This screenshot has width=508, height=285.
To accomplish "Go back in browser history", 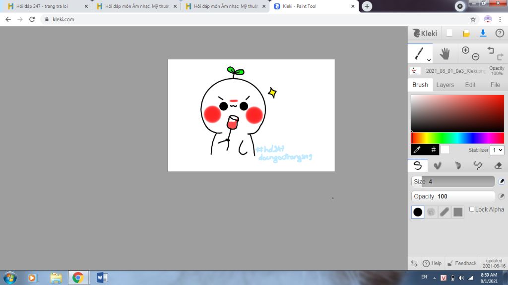I will point(8,19).
